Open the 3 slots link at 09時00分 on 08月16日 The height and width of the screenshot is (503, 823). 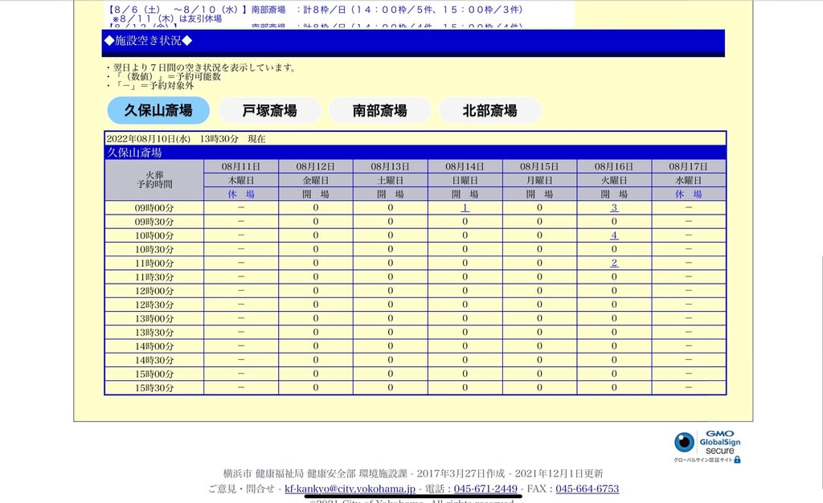click(614, 207)
